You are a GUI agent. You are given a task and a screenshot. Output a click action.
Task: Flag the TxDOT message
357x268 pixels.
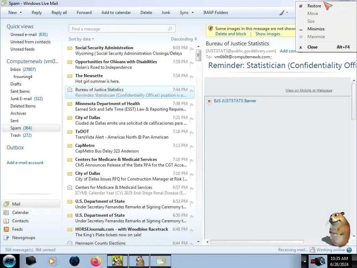(192, 133)
